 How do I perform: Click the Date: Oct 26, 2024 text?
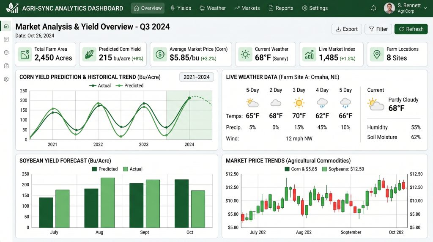(35, 36)
